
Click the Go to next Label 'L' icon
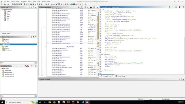(35, 4)
